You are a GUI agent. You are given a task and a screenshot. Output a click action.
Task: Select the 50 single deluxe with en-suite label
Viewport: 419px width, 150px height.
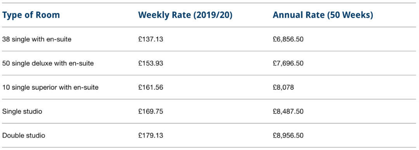pos(48,63)
